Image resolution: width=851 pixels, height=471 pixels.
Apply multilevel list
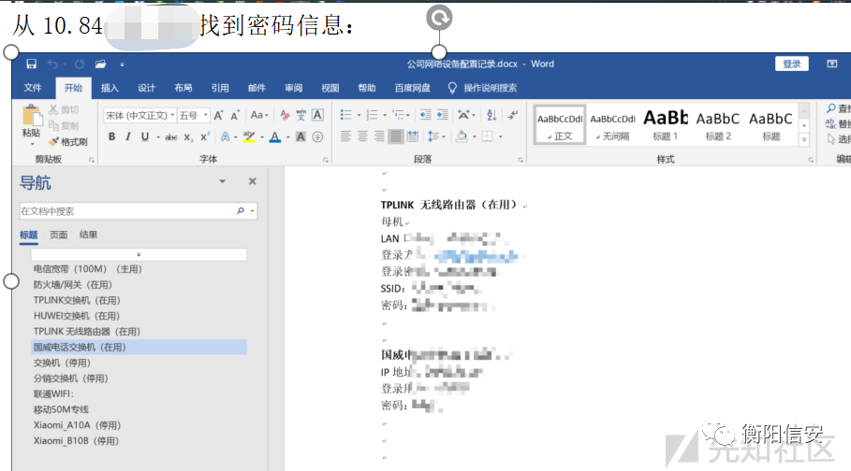tap(399, 115)
